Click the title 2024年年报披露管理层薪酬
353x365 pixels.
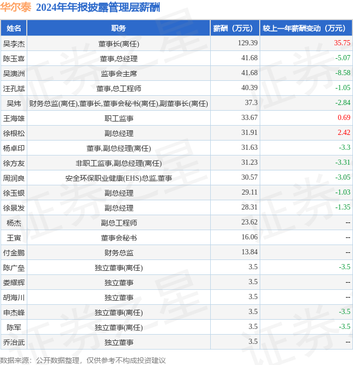(x=98, y=7)
